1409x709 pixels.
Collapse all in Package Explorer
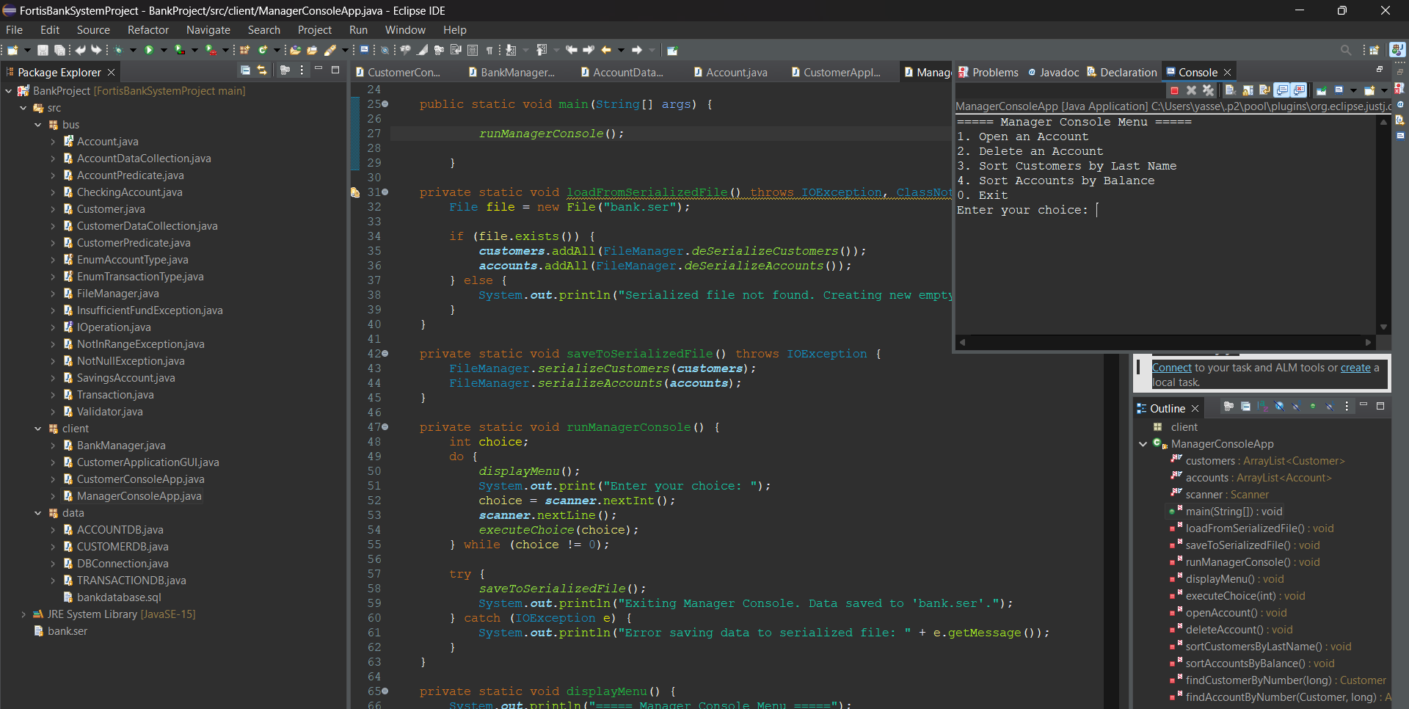(245, 70)
